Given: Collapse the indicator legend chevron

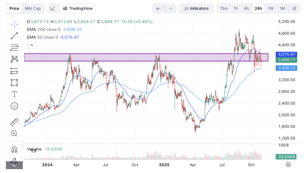Looking at the screenshot, I should tap(31, 45).
